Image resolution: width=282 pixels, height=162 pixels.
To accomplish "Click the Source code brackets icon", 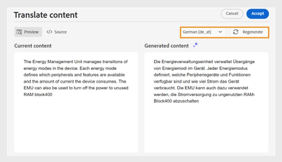I will point(49,32).
